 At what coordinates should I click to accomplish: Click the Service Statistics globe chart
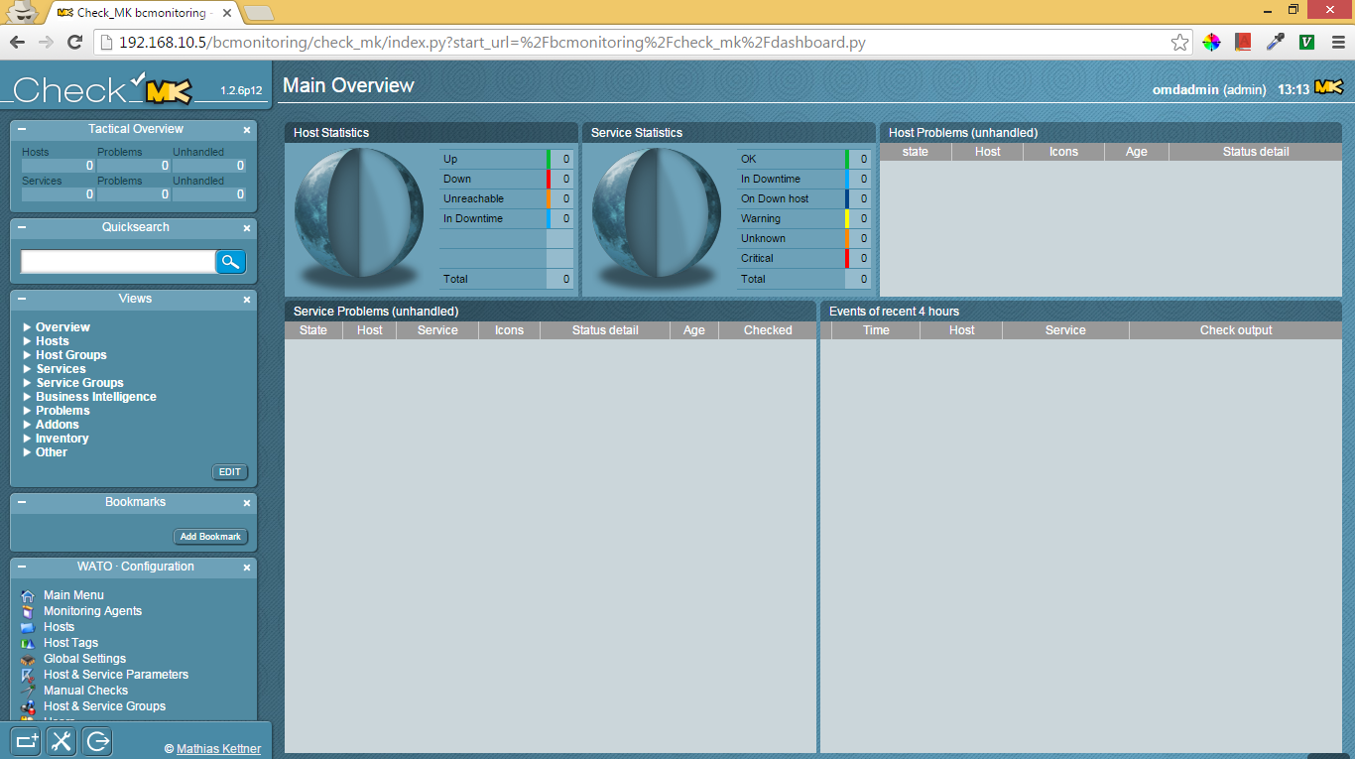657,213
